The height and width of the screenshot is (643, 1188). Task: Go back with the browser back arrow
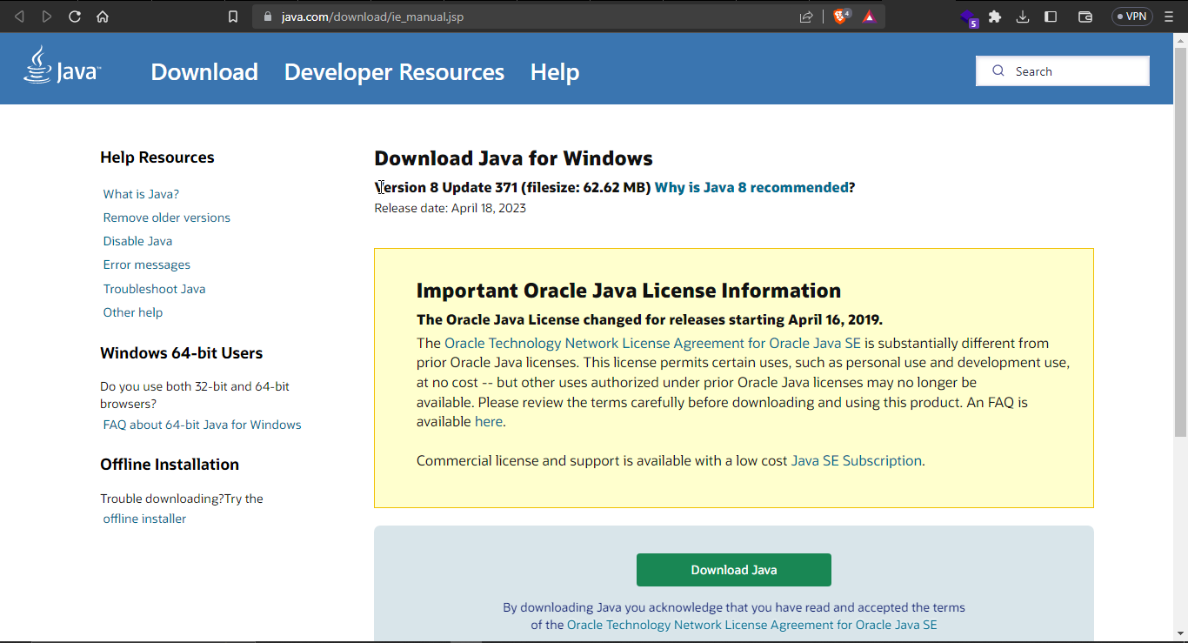point(19,17)
